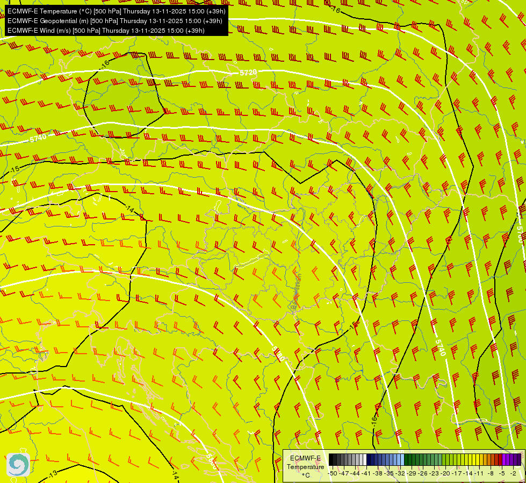Screen dimensions: 526x483
Task: Select the ECMWF-E Wind 500 hPa title line
Action: (106, 31)
